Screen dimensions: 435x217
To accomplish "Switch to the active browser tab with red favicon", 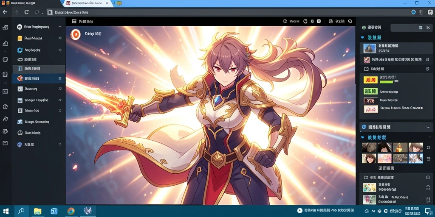I will (x=88, y=3).
